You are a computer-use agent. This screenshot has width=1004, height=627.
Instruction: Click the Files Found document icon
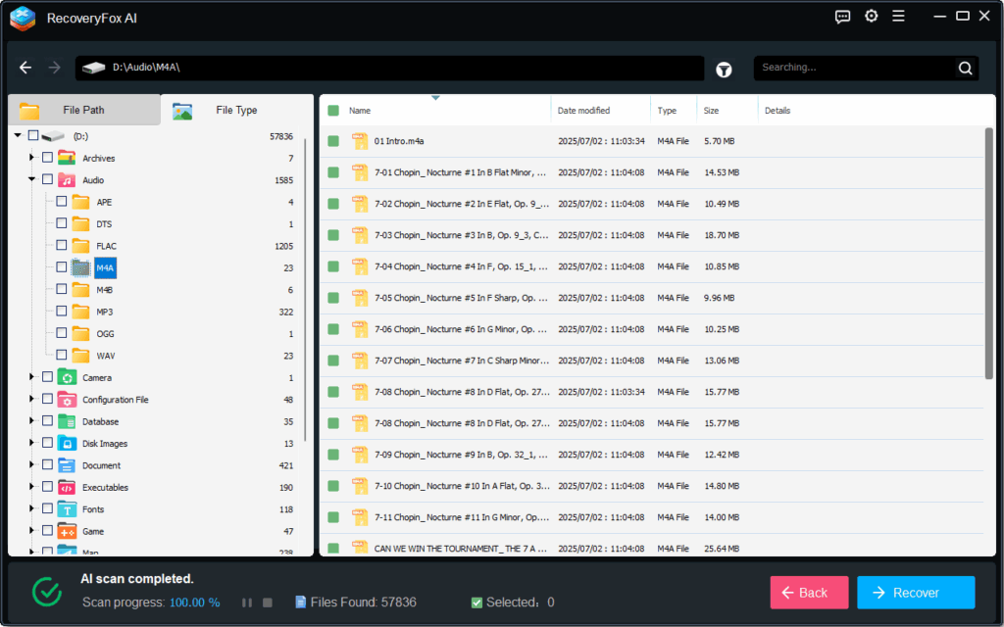click(300, 603)
